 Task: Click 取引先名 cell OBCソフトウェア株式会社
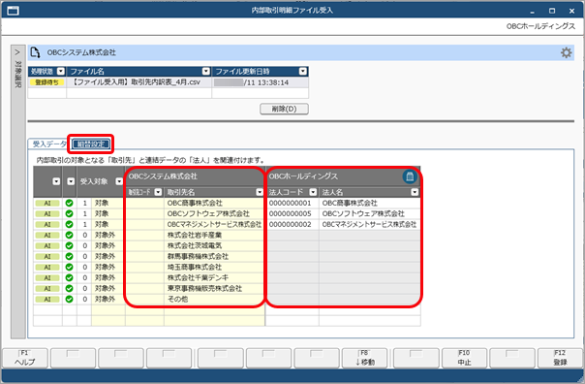tap(214, 214)
